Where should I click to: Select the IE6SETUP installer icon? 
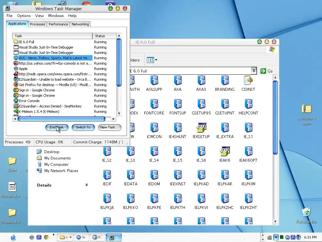coord(201,131)
